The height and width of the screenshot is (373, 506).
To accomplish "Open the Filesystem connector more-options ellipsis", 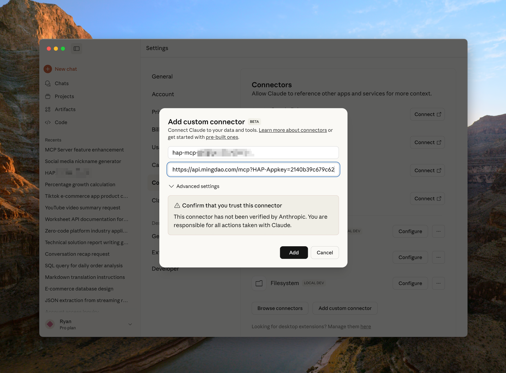I will click(438, 283).
